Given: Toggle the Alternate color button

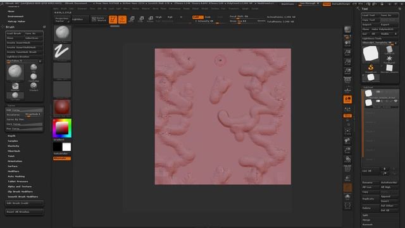Looking at the screenshot, I should (62, 158).
